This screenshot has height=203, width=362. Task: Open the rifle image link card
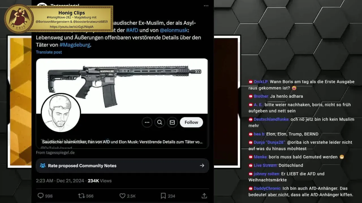[x=122, y=103]
